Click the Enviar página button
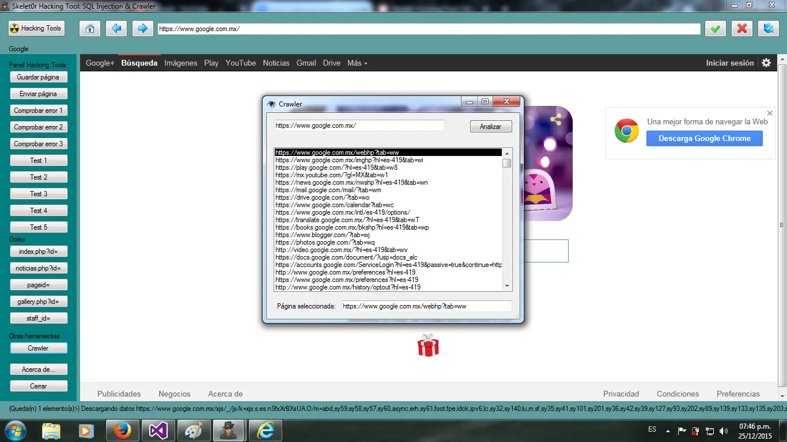The width and height of the screenshot is (787, 442). [39, 94]
